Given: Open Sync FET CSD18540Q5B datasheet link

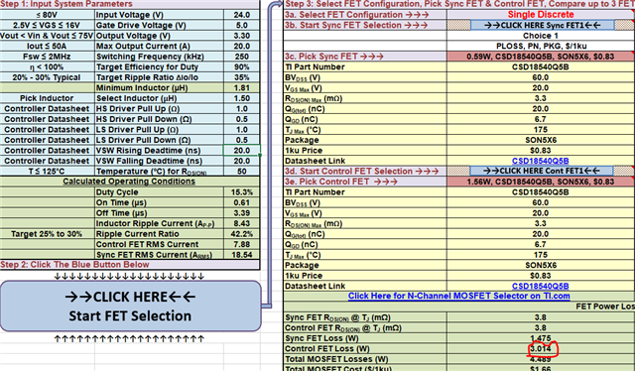Looking at the screenshot, I should 540,161.
